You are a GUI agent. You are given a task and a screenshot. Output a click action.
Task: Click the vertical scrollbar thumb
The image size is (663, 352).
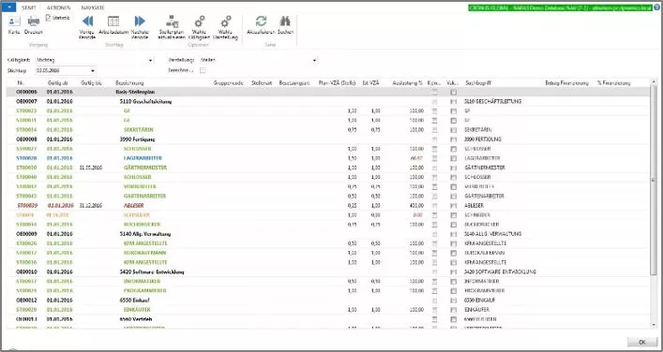point(655,181)
